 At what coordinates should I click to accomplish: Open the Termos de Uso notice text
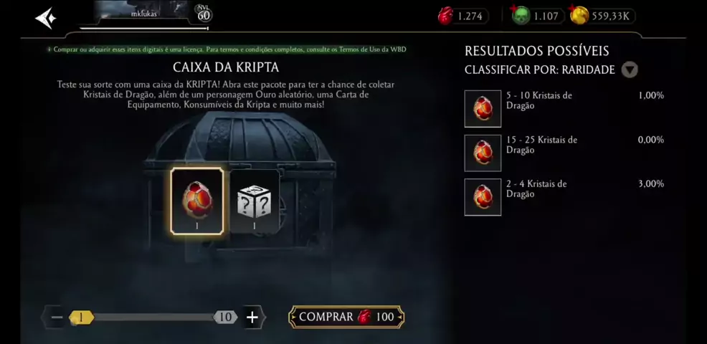pos(227,49)
